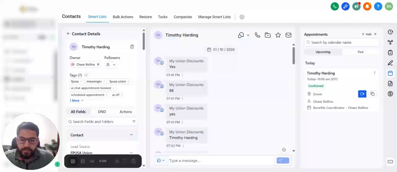Open the documents icon in sidebar

point(390,84)
